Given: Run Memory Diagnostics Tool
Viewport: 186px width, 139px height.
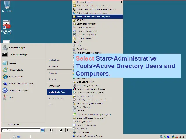Looking at the screenshot, I should [x=98, y=85].
